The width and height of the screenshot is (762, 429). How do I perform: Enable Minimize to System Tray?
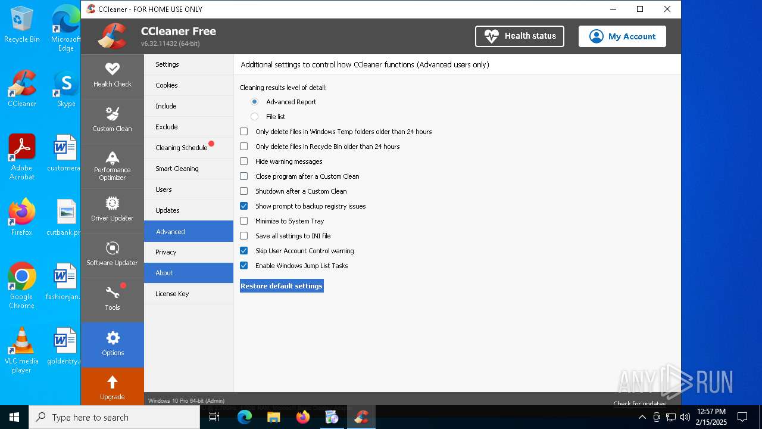(244, 221)
